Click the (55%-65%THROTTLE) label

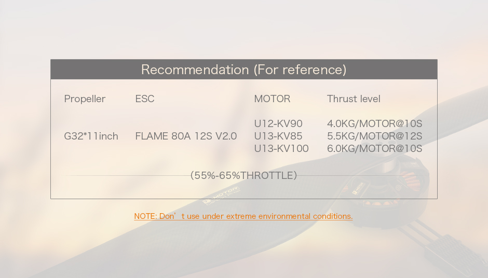pos(243,175)
